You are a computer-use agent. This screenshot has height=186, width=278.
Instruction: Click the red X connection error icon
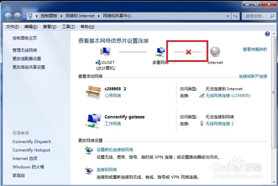tap(188, 52)
